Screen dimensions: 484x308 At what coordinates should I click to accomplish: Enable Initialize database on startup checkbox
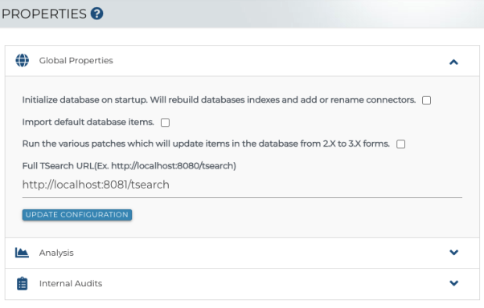click(427, 100)
